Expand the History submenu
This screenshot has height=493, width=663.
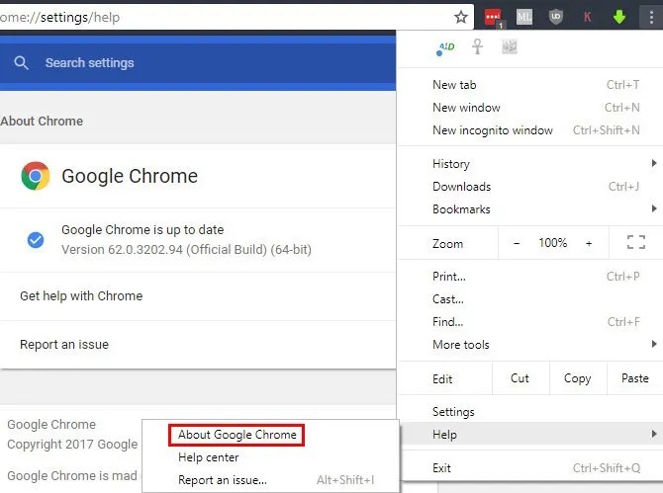(x=531, y=164)
